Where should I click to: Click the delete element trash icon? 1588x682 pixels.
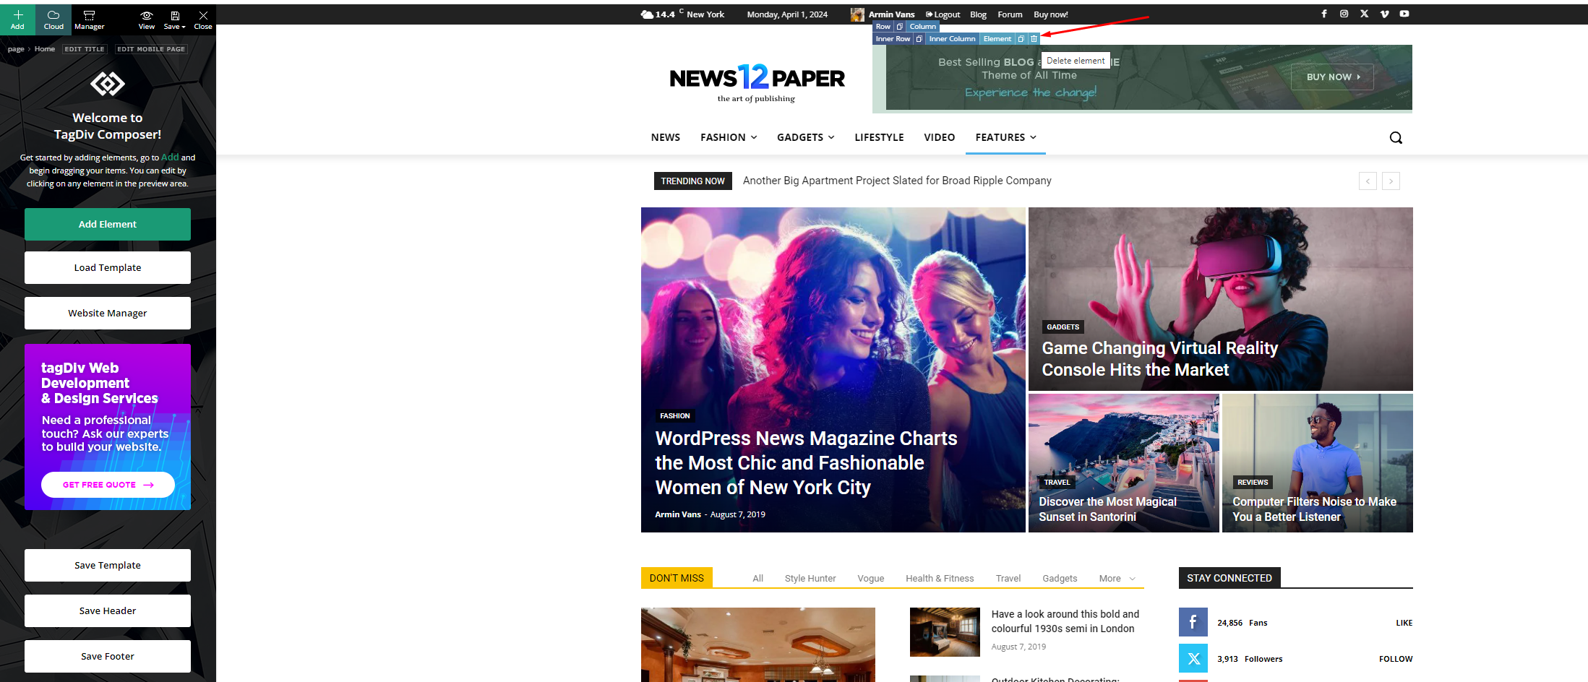tap(1034, 39)
